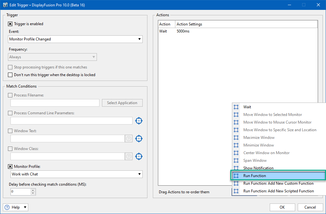
Task: Click the question mark icon beside Window Text field
Action: (x=129, y=139)
